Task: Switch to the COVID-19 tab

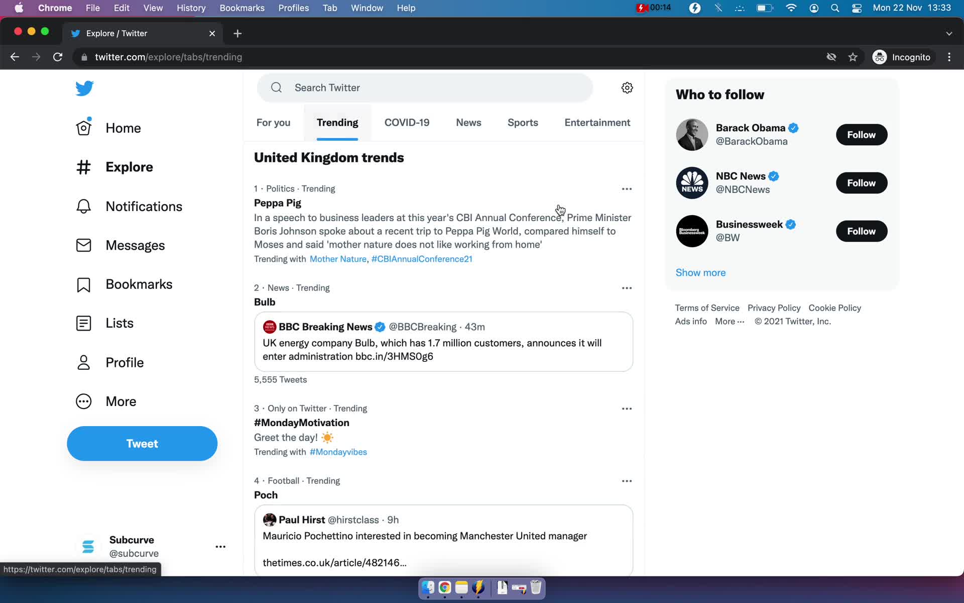Action: [407, 122]
